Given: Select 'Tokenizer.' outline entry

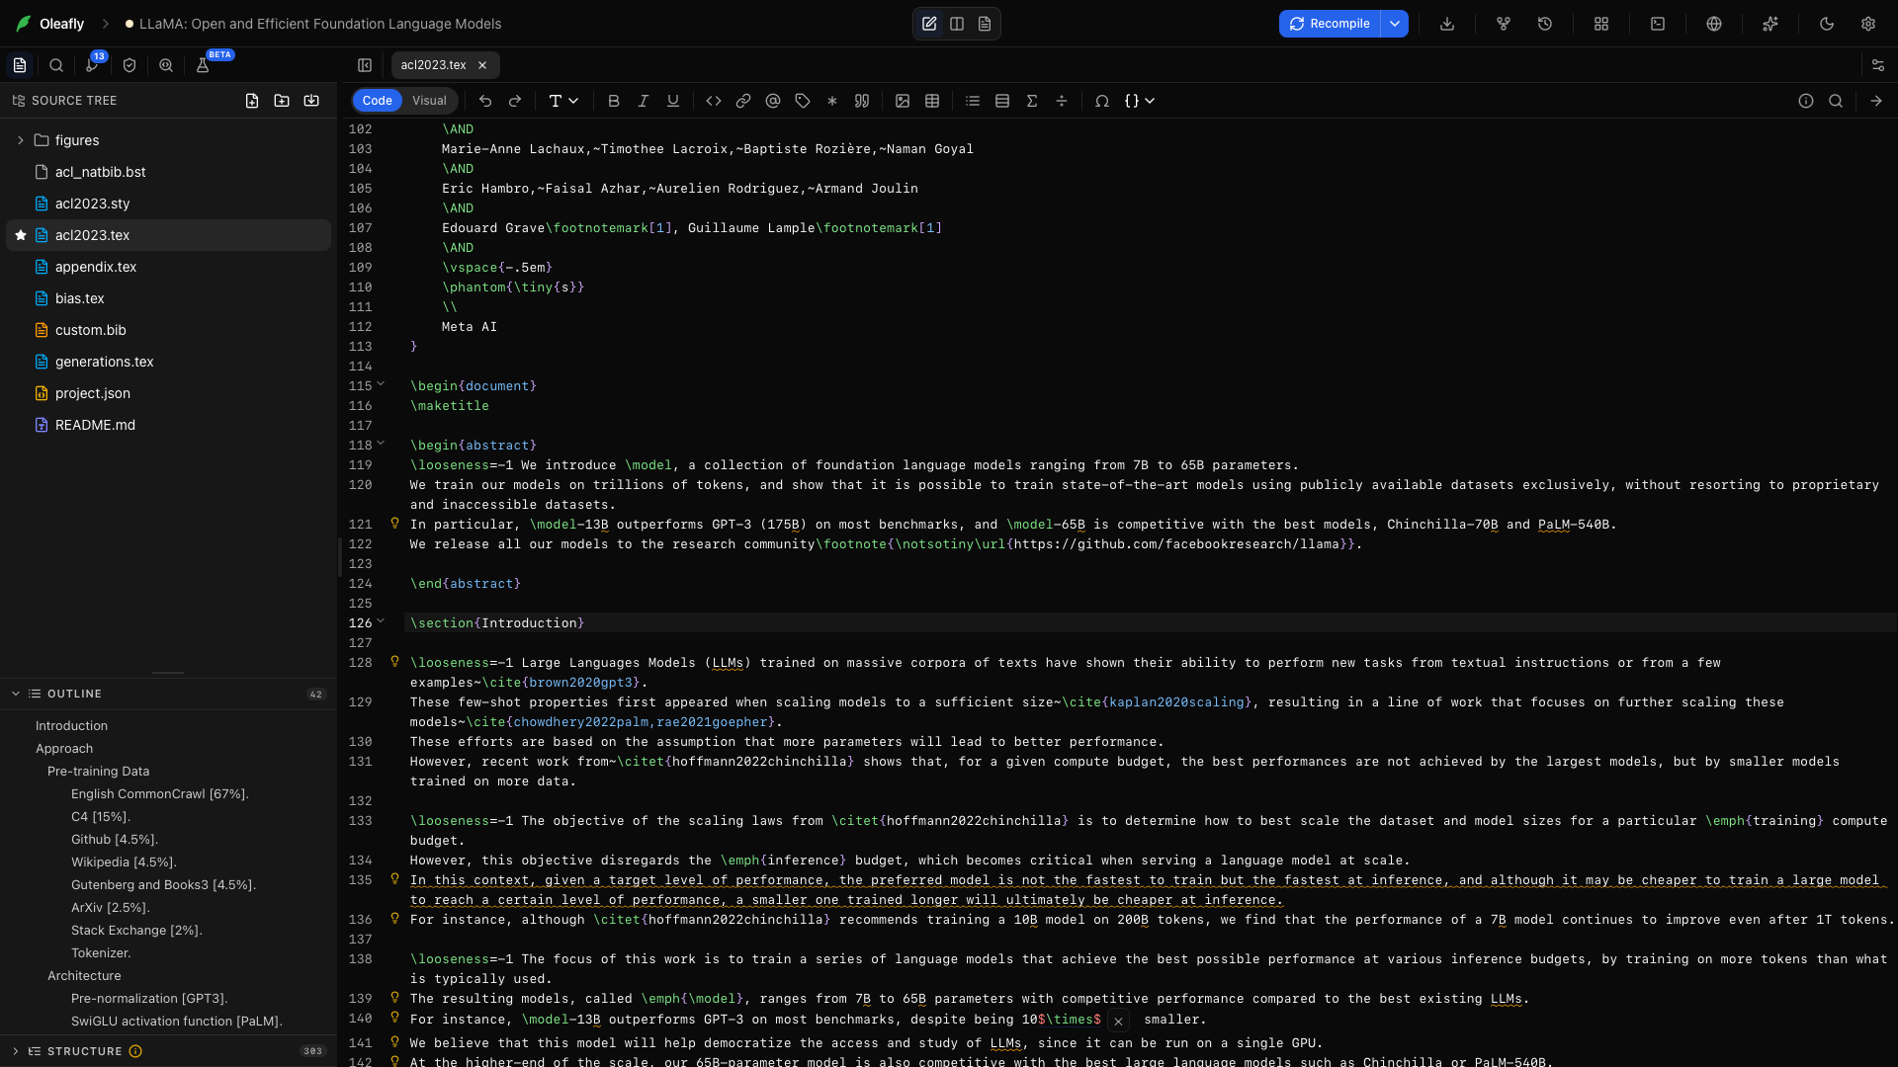Looking at the screenshot, I should tap(101, 953).
